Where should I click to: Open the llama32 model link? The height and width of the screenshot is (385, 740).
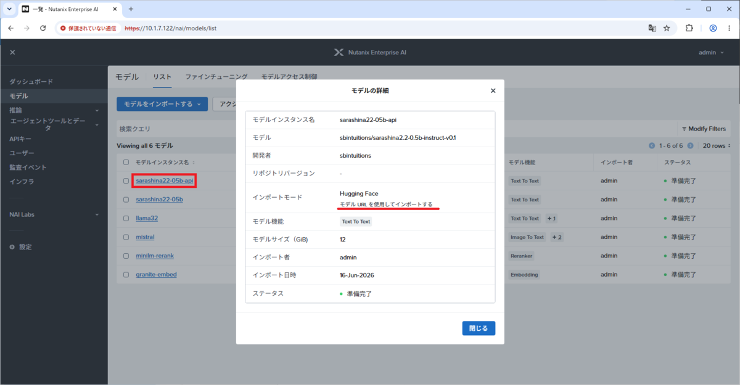click(147, 218)
